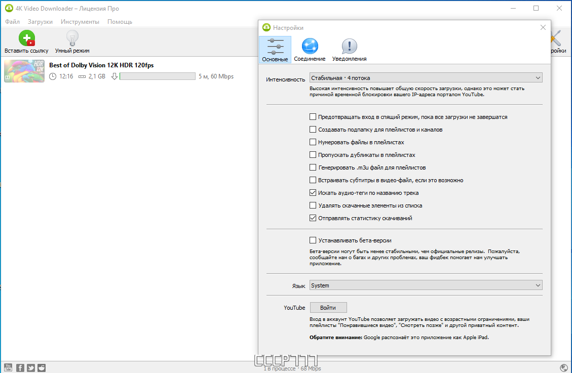Toggle the Умный режим lightbulb icon
Image resolution: width=572 pixels, height=373 pixels.
tap(72, 38)
